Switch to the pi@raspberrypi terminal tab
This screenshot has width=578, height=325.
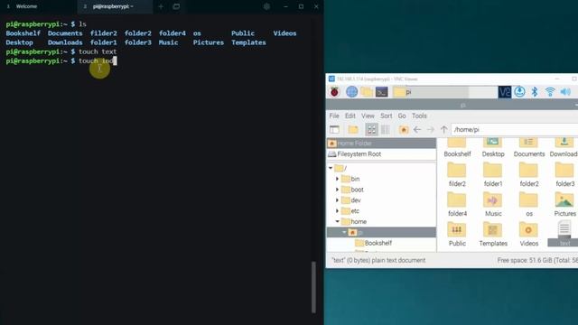point(115,6)
